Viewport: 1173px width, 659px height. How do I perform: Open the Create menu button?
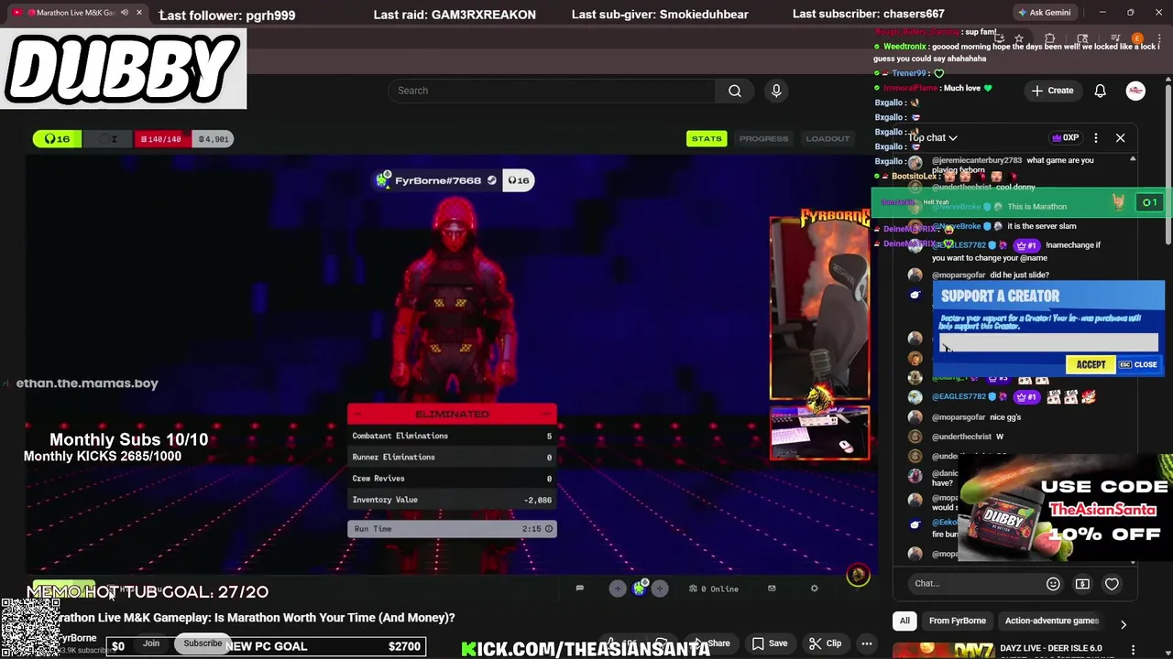pyautogui.click(x=1052, y=91)
